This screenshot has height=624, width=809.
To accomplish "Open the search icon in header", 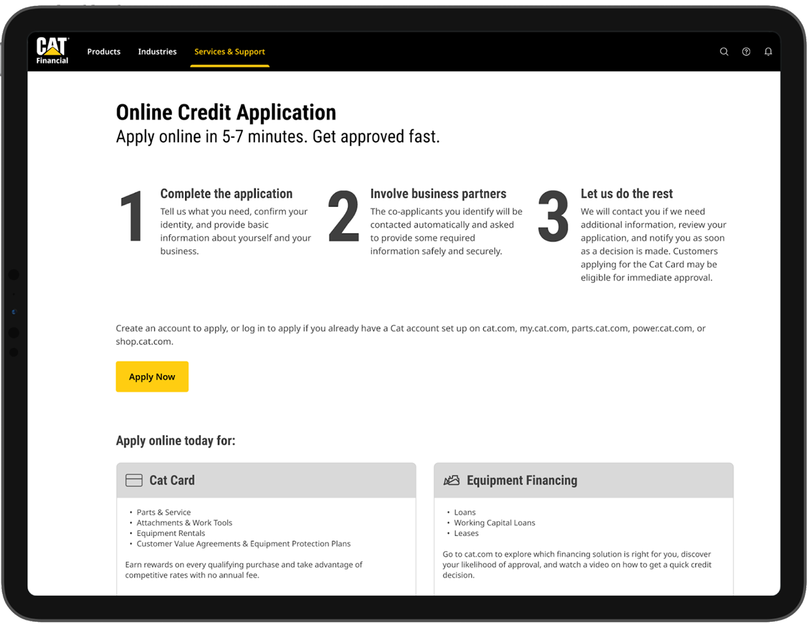I will point(723,51).
